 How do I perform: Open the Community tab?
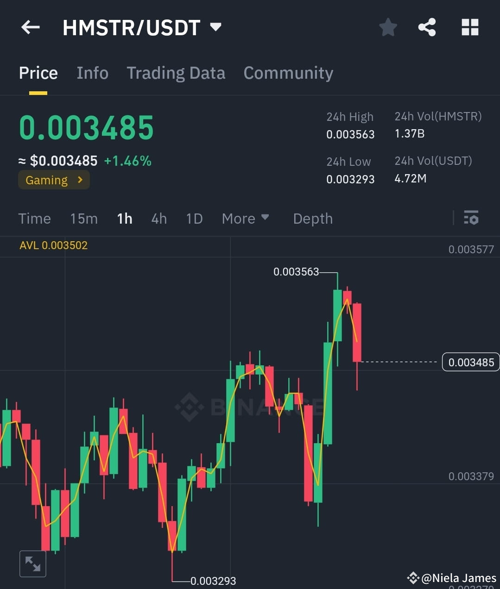288,73
